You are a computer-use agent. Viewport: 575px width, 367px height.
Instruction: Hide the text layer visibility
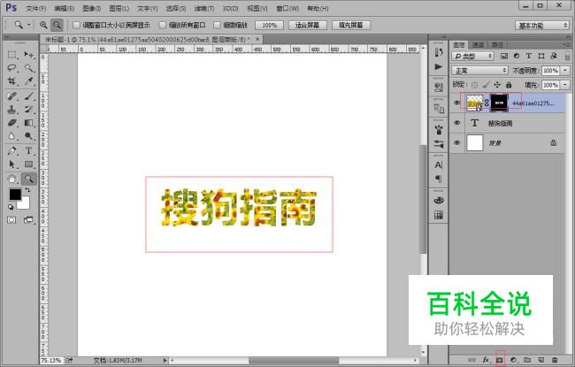457,123
